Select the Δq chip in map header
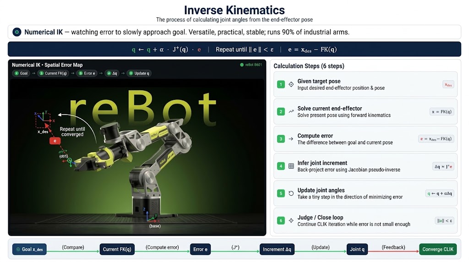This screenshot has width=469, height=262. [112, 73]
